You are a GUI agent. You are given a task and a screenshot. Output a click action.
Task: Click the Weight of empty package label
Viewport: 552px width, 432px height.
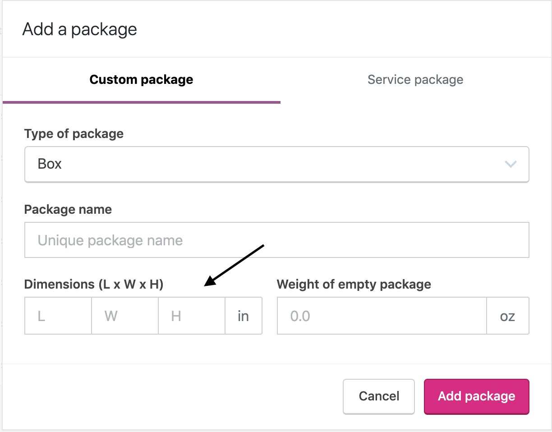point(354,284)
